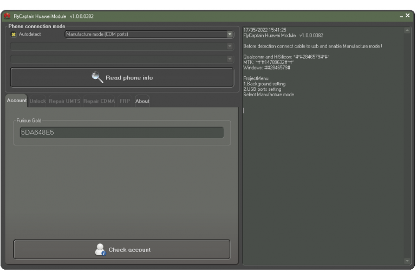Click the magnifier icon on Read phone info
This screenshot has width=417, height=280.
click(x=97, y=77)
